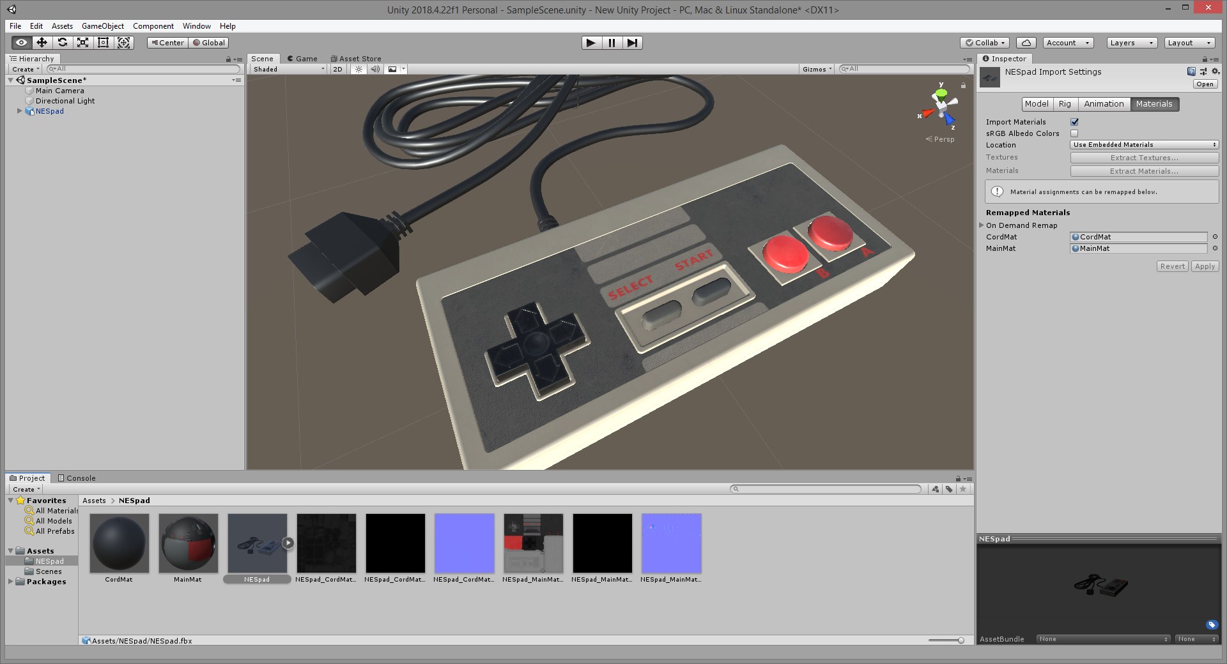Image resolution: width=1227 pixels, height=664 pixels.
Task: Switch to the Animation import tab
Action: [x=1104, y=104]
